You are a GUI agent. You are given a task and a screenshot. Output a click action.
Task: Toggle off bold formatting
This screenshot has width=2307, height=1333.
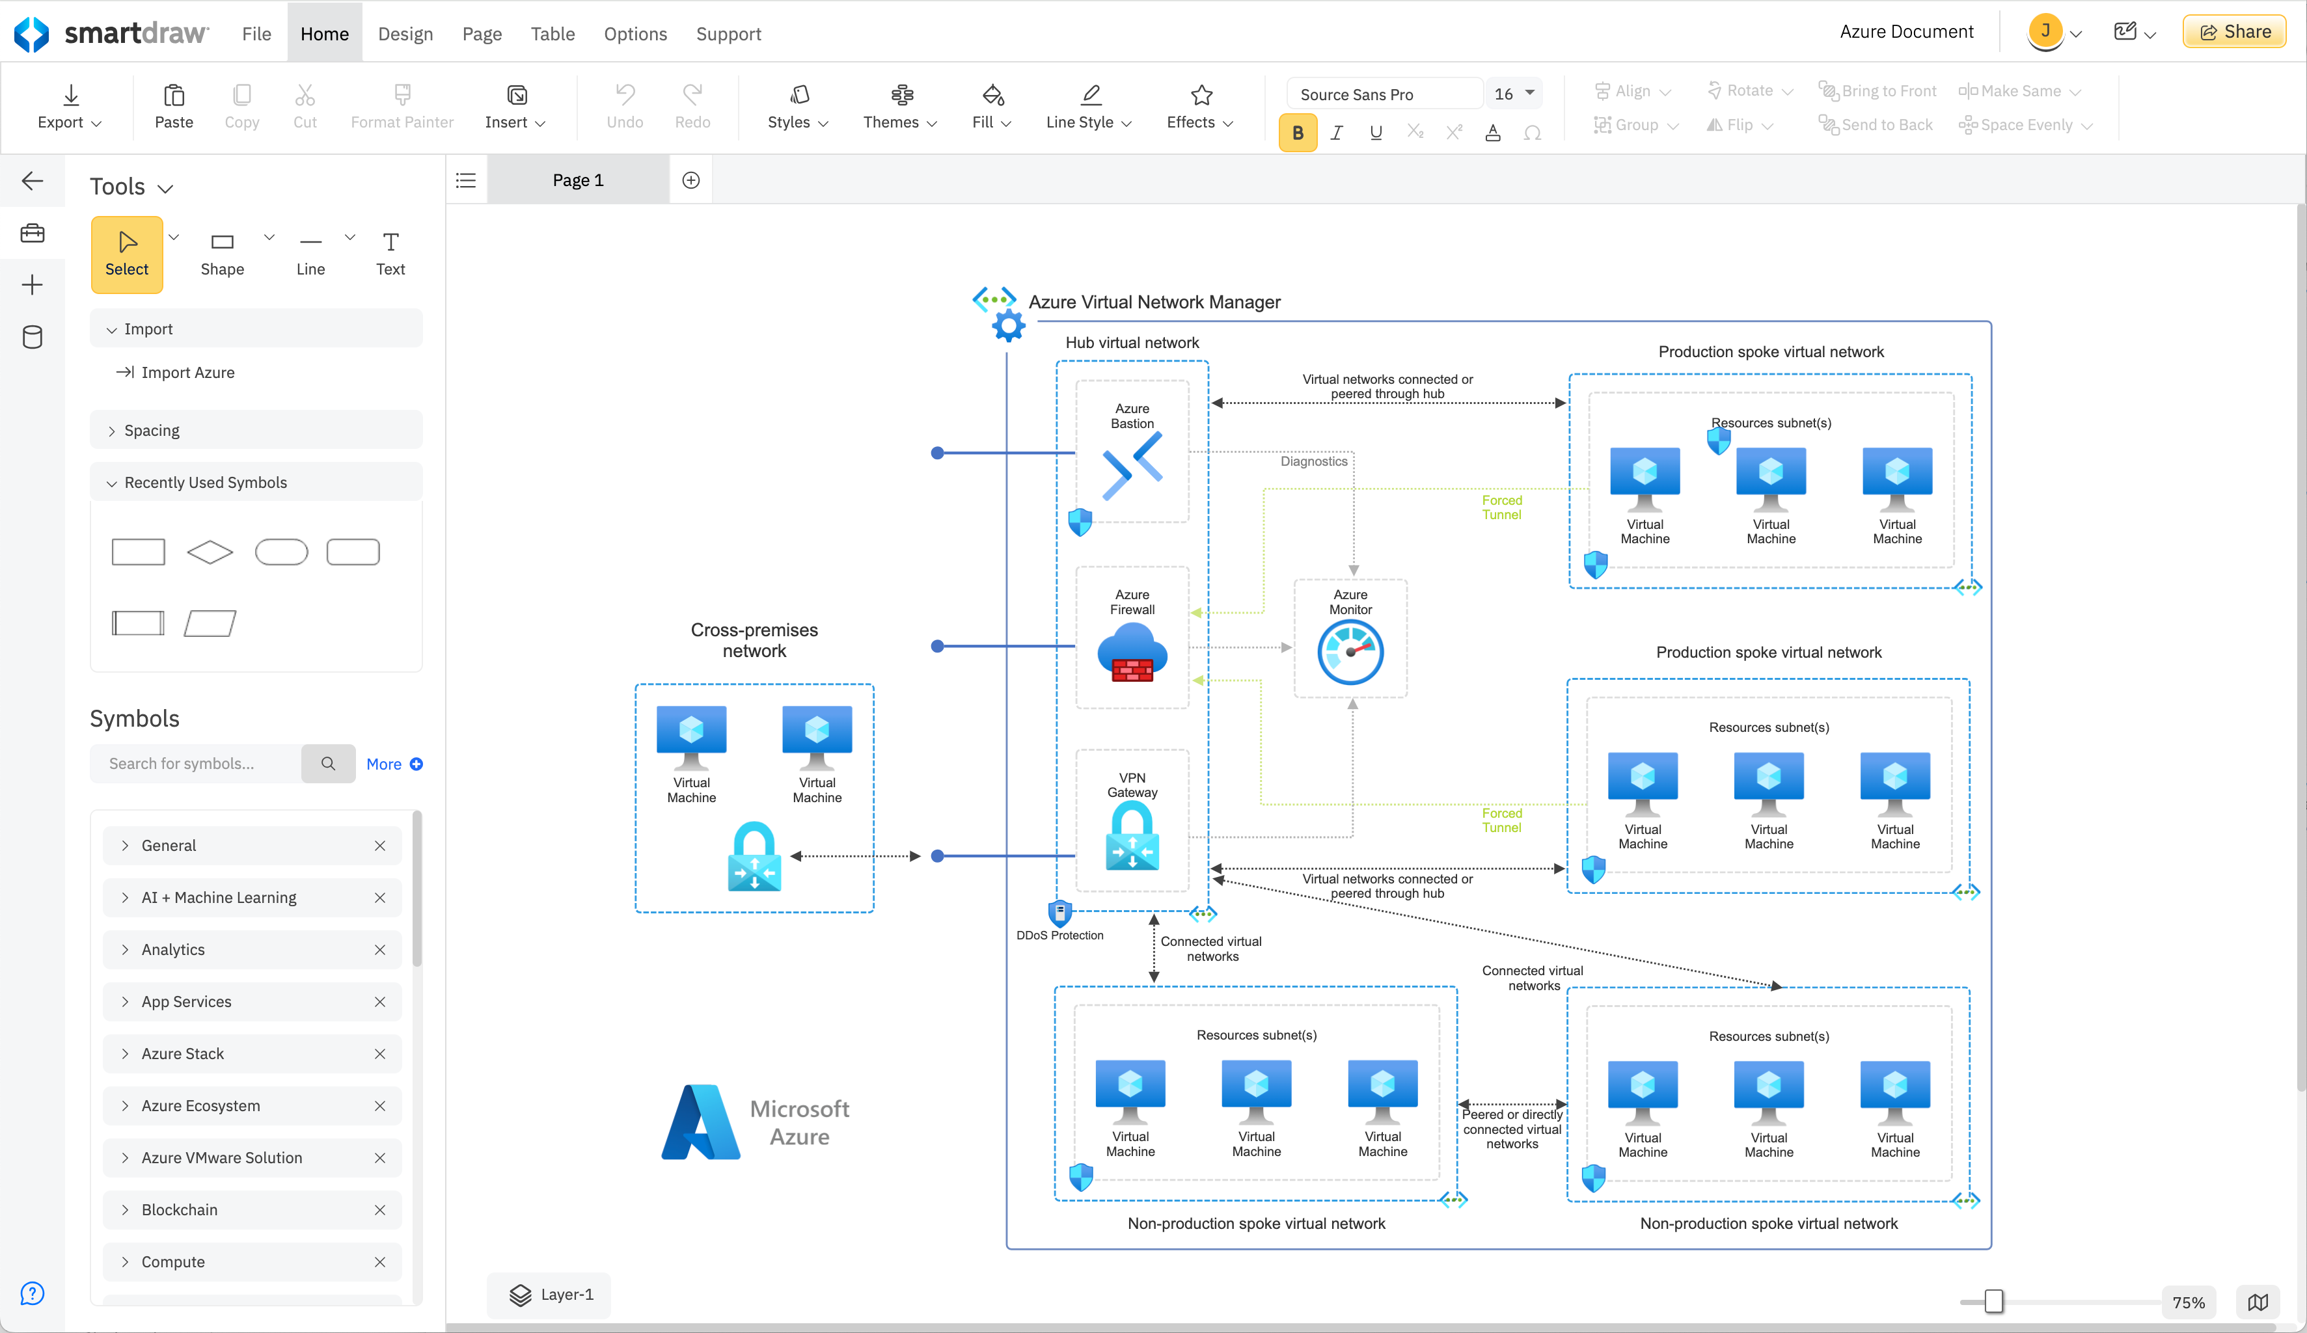tap(1297, 132)
